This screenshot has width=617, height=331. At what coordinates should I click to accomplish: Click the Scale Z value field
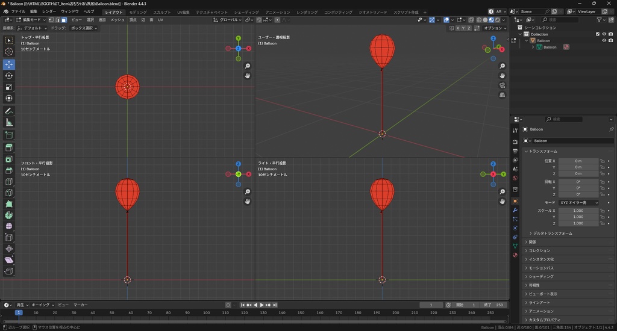pos(578,223)
